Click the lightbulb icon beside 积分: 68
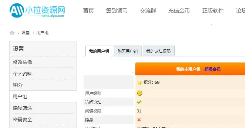 (139, 83)
